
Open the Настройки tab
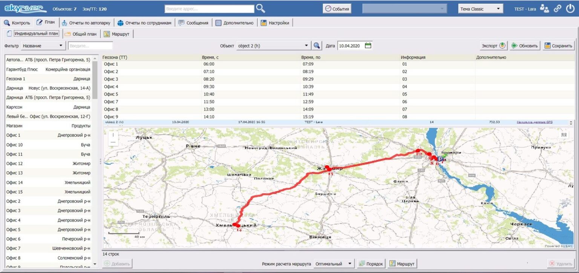(x=275, y=23)
